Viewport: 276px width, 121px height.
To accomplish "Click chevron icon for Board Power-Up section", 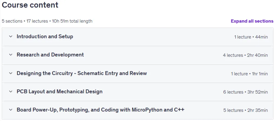I will point(11,110).
